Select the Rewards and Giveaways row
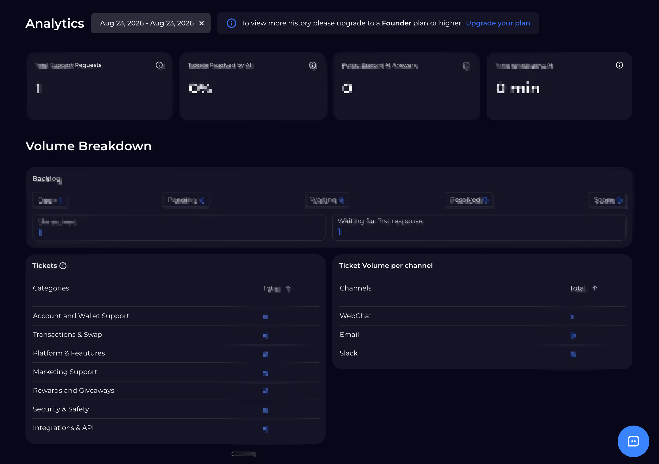 pos(176,390)
